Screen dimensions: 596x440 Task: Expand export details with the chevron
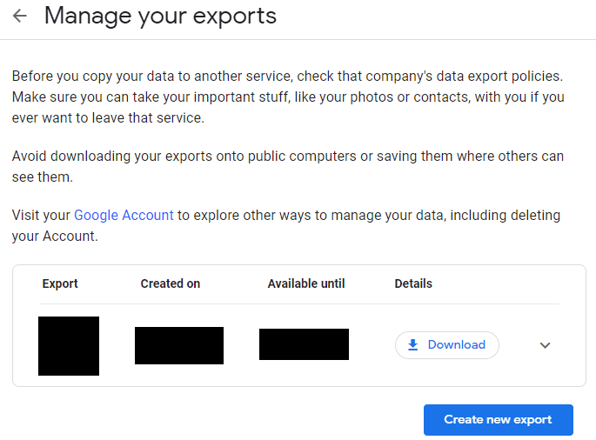pyautogui.click(x=545, y=345)
